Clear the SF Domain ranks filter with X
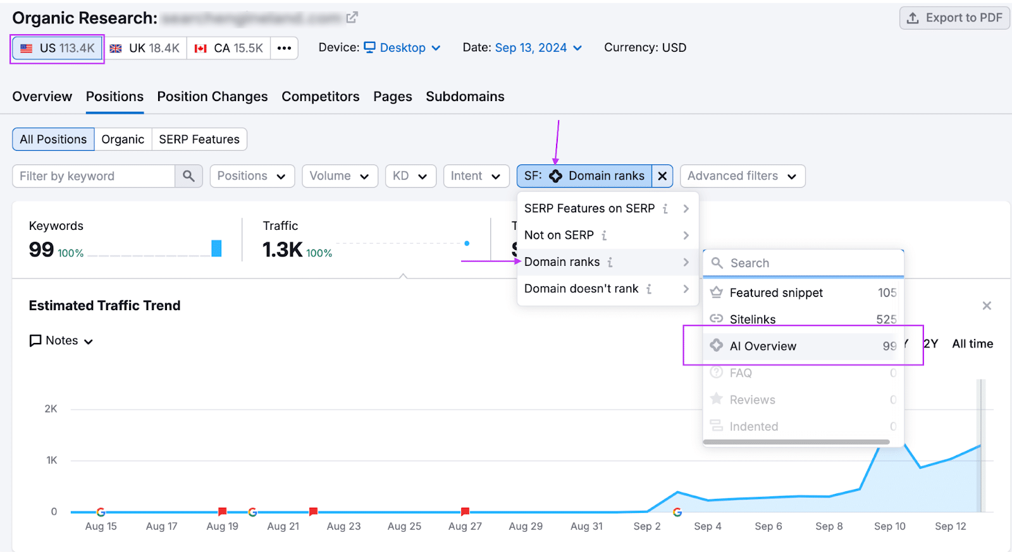This screenshot has width=1012, height=552. click(662, 176)
